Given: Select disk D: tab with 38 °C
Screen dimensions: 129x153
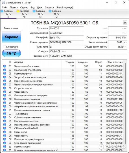Looking at the screenshot, I should click(x=40, y=14).
